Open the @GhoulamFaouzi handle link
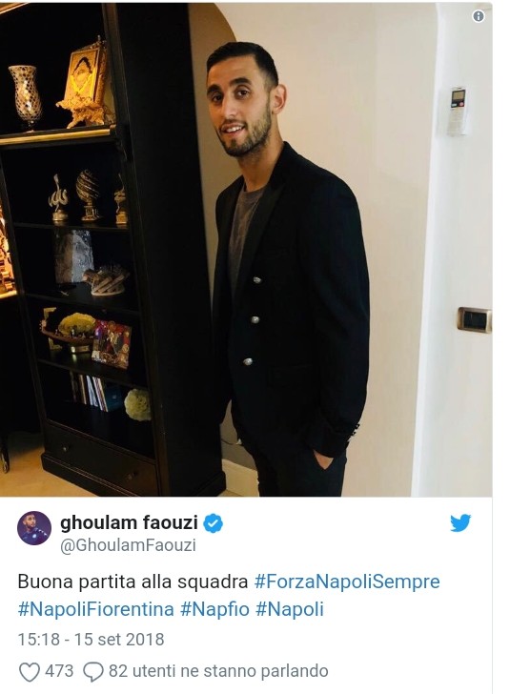The width and height of the screenshot is (510, 694). tap(128, 545)
